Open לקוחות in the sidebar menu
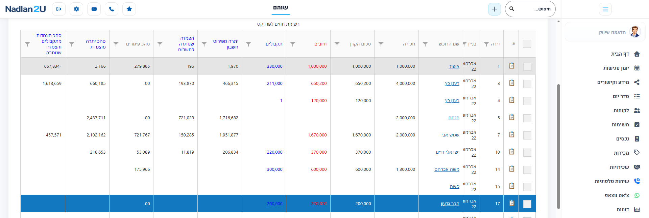This screenshot has width=649, height=218. tap(626, 111)
